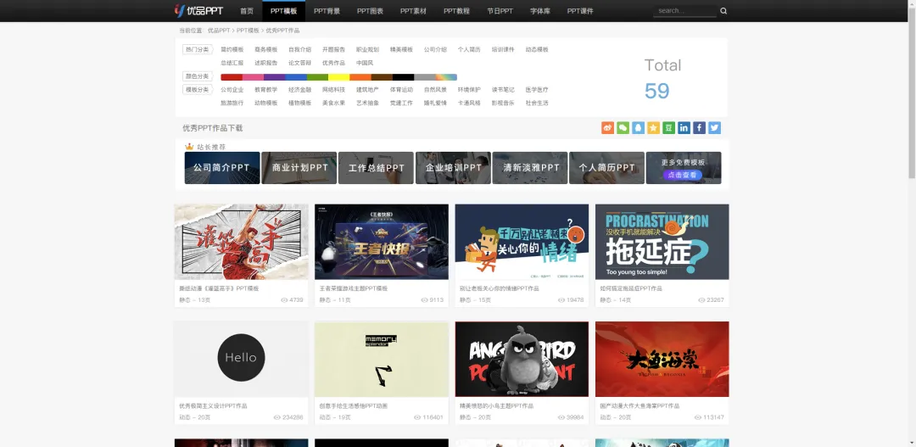Select the 职业规划 category
Screen dimensions: 916x447
point(367,50)
